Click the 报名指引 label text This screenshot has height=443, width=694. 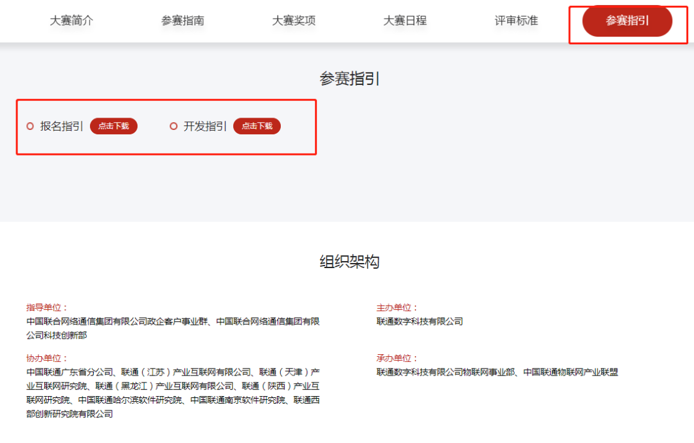pos(62,126)
